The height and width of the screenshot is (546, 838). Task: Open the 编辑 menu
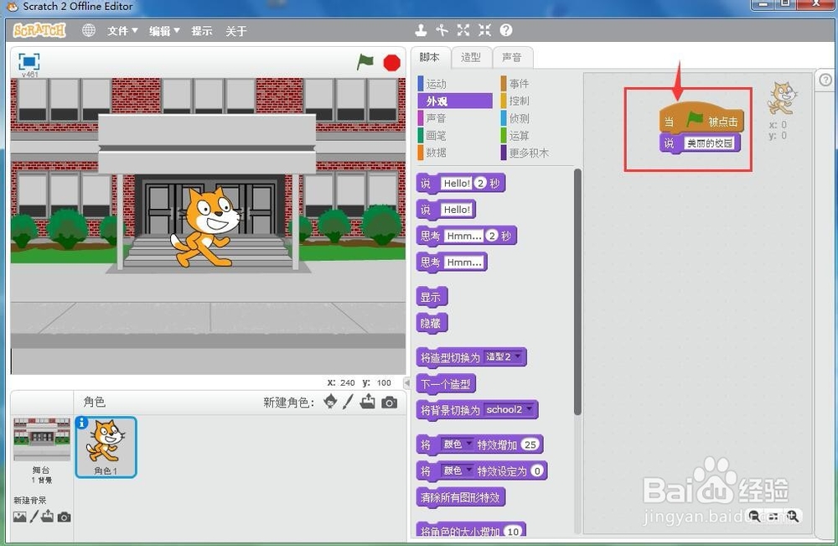164,31
